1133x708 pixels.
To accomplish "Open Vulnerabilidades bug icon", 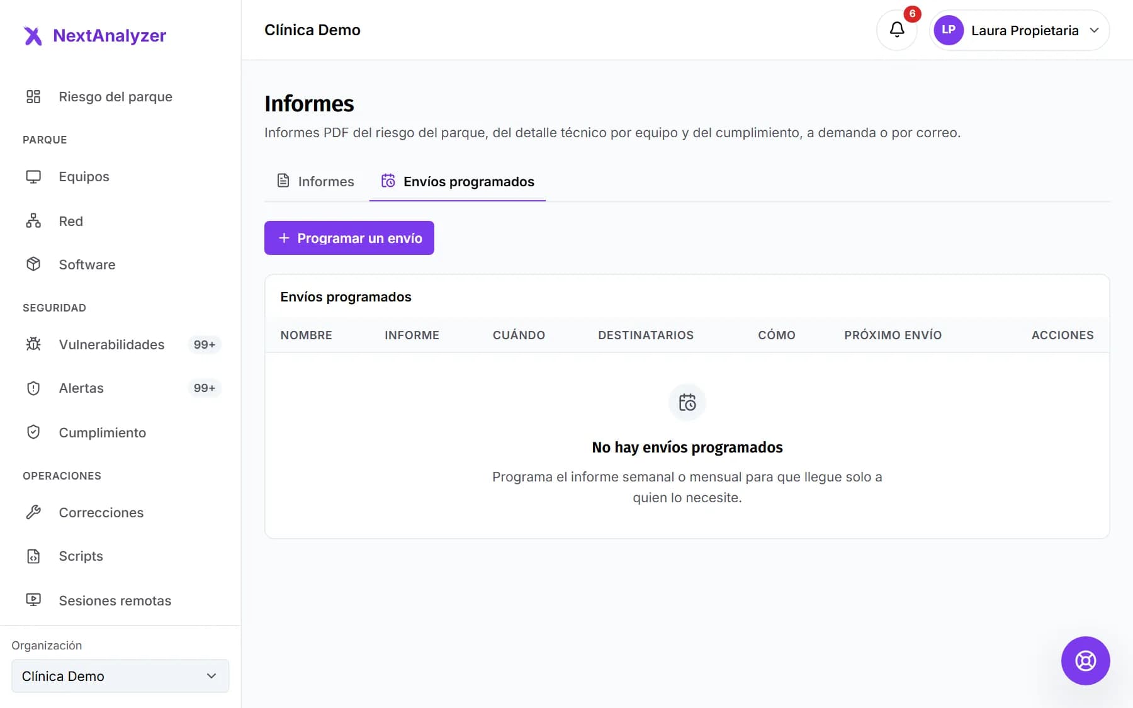I will pos(33,344).
